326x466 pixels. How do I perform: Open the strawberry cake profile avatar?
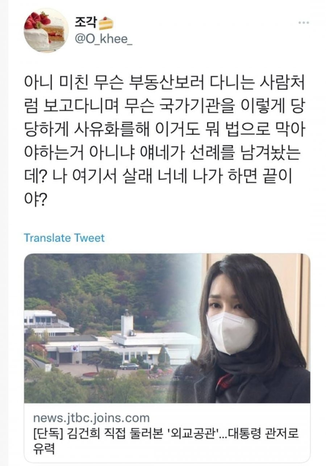[x=45, y=30]
